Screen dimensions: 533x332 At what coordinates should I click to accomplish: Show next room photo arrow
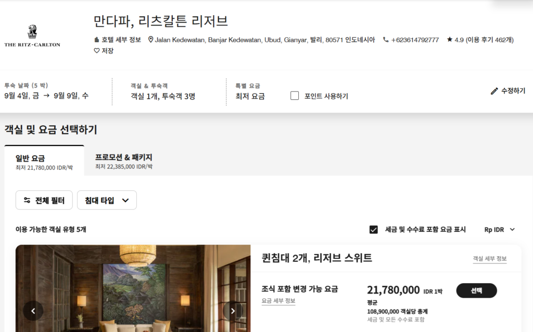click(233, 311)
